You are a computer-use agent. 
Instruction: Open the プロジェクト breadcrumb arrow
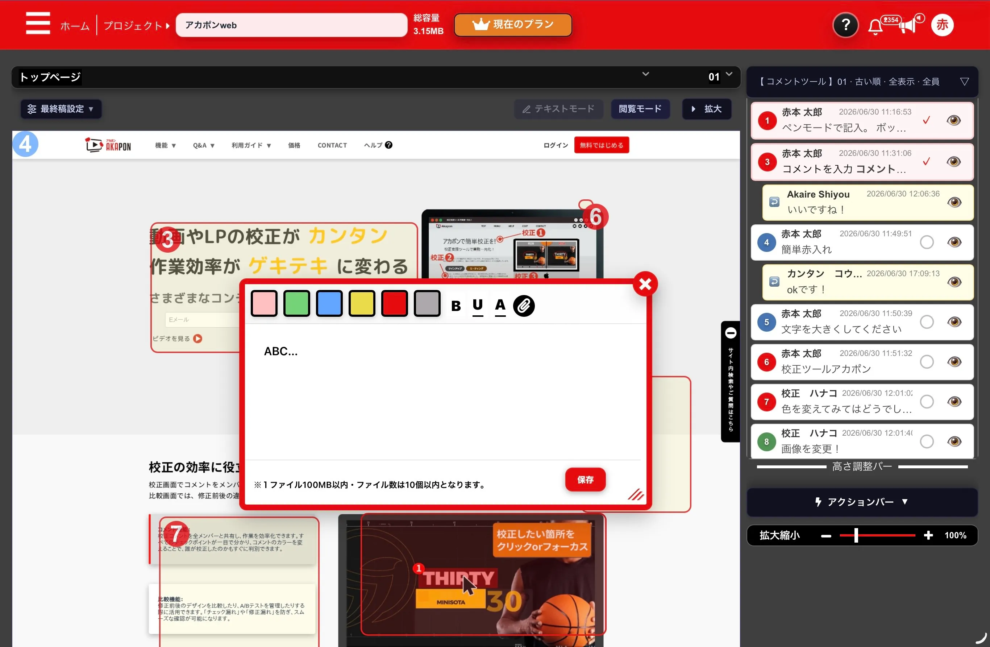(168, 26)
